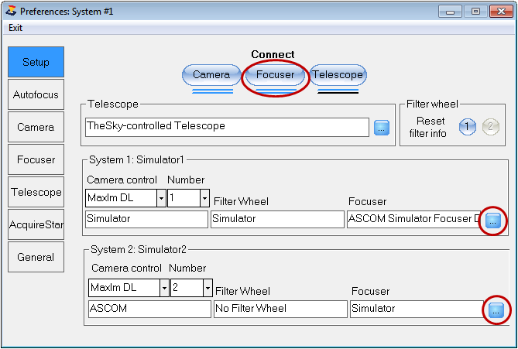Reset filter info for wheel 1
The height and width of the screenshot is (349, 518).
468,127
